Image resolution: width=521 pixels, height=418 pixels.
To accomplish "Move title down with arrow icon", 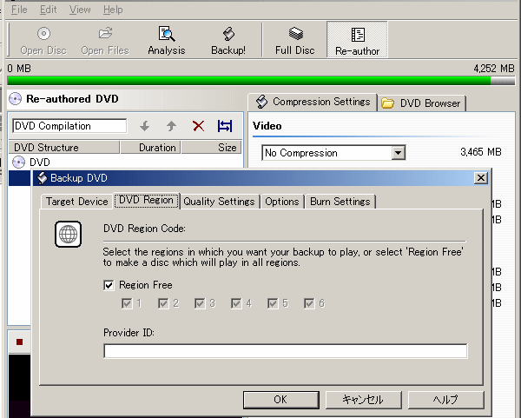I will tap(145, 126).
